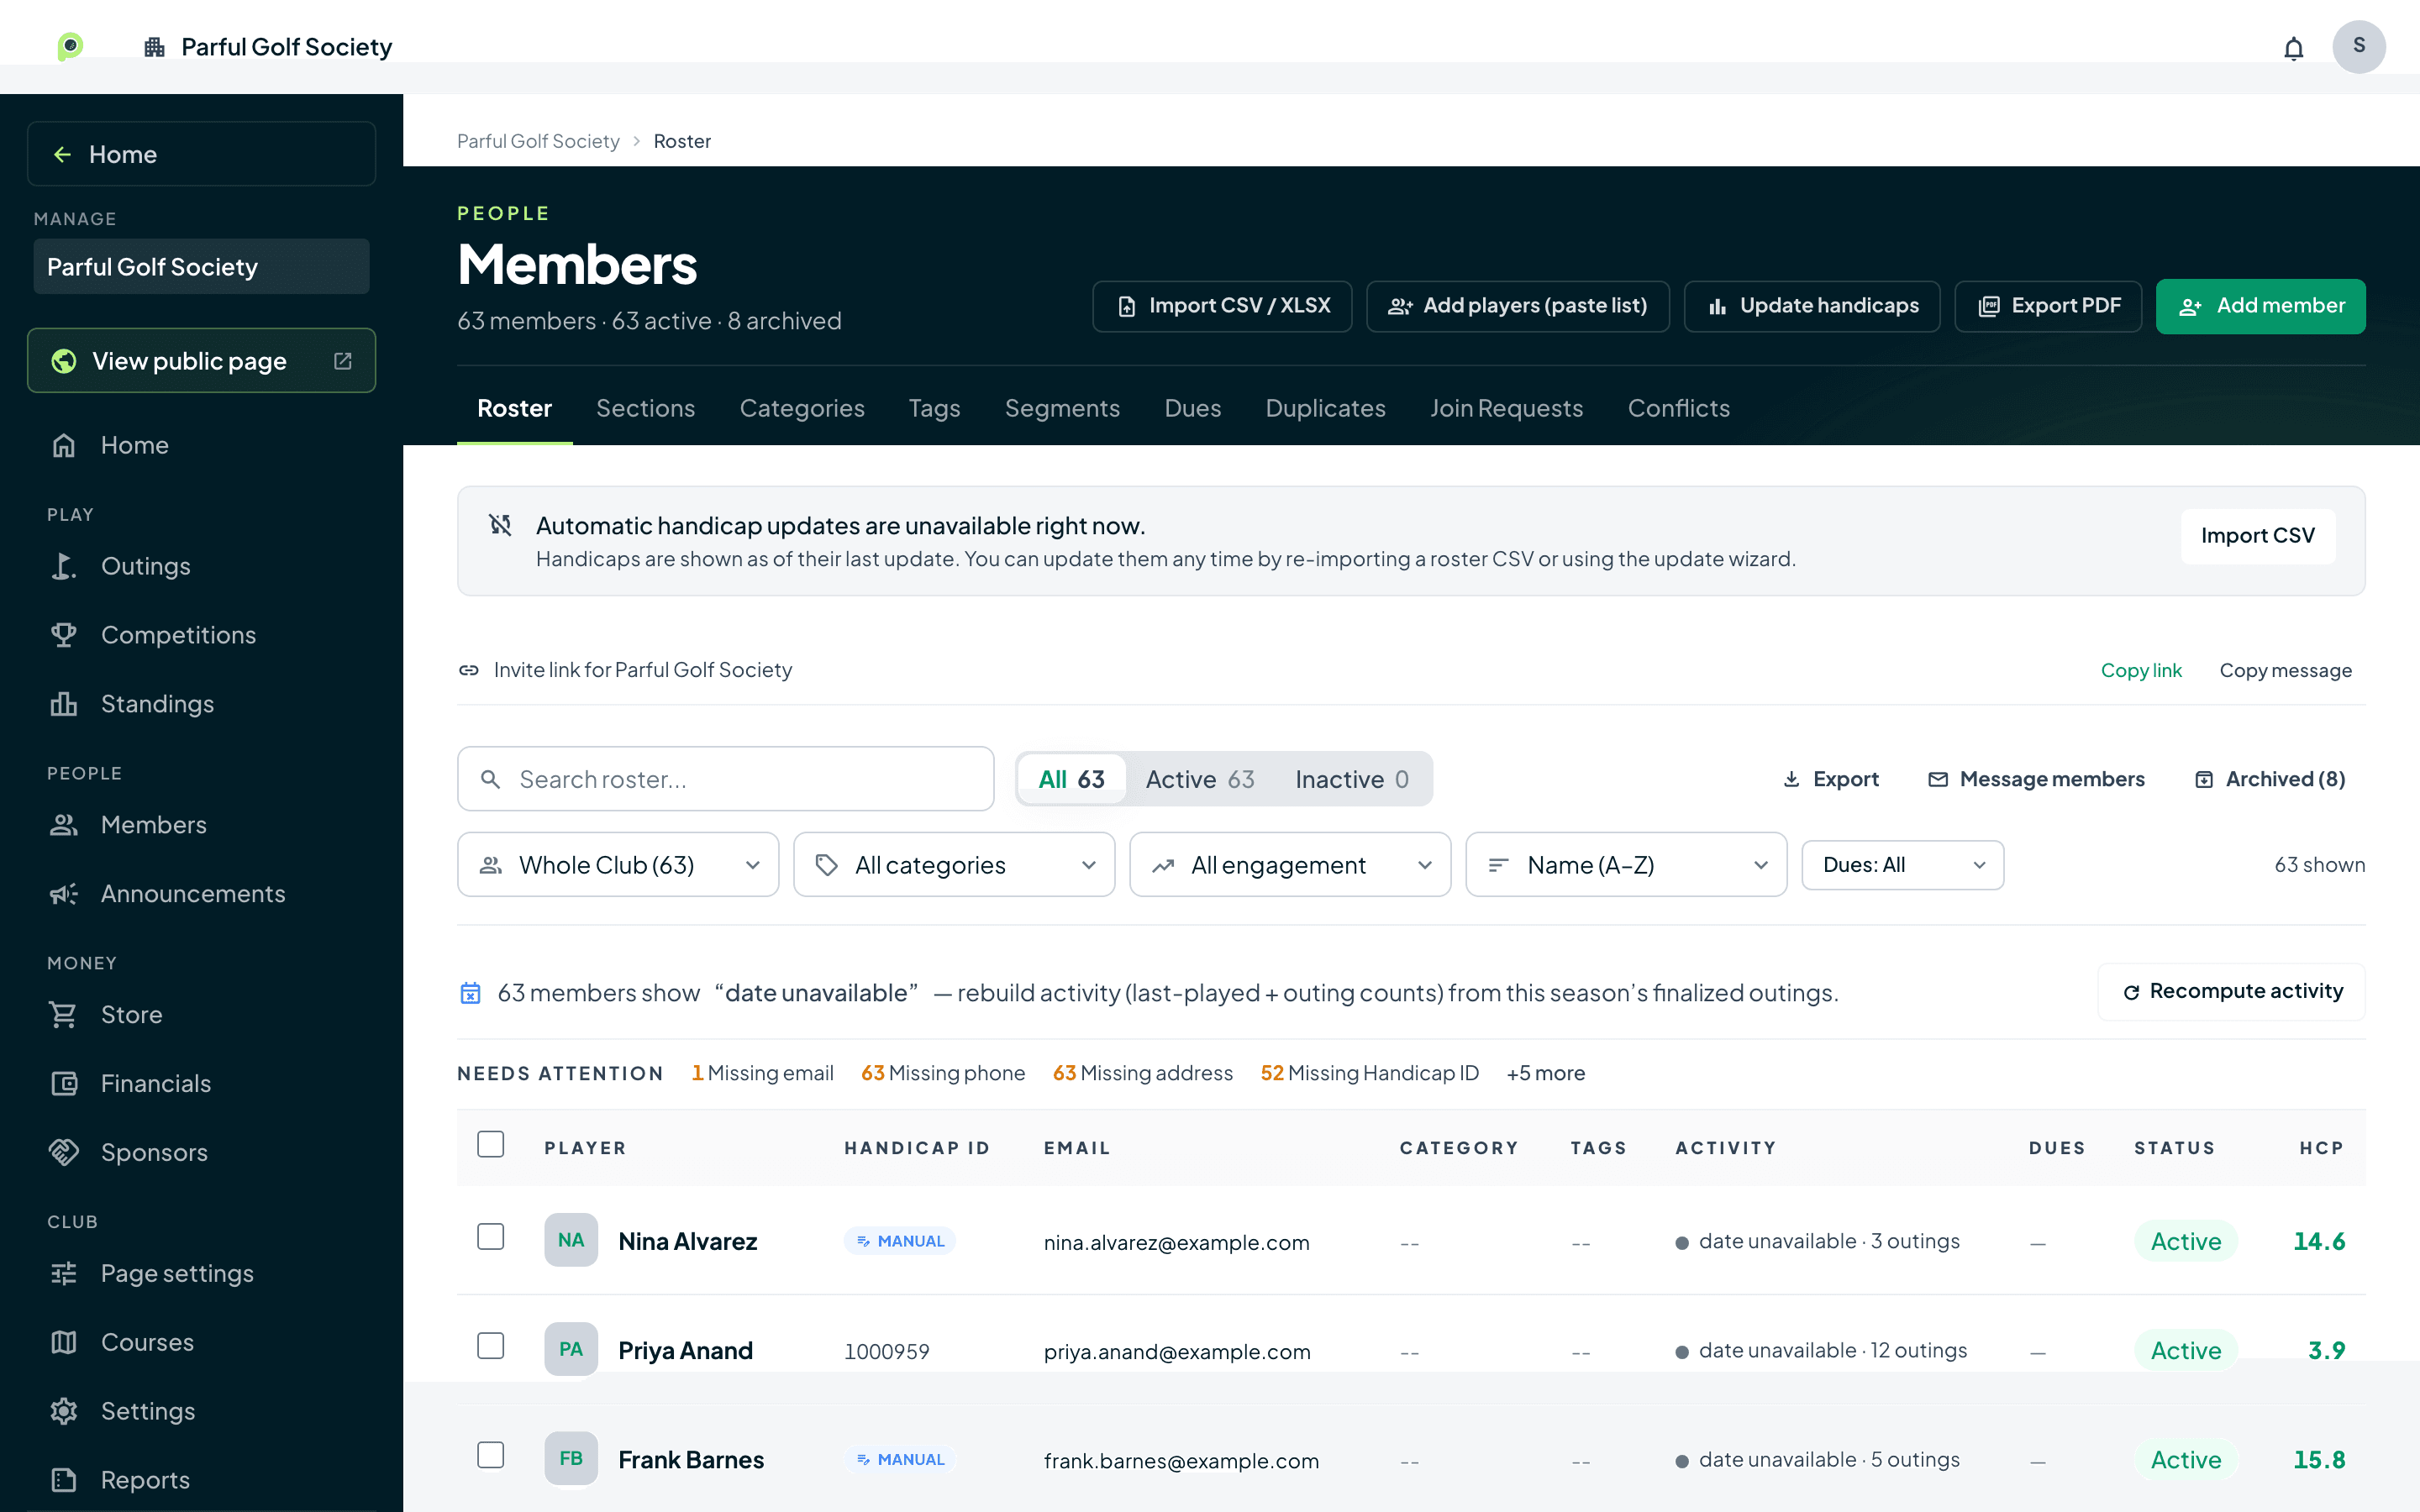This screenshot has width=2420, height=1512.
Task: Click the calendar icon beside date unavailable notice
Action: (x=470, y=993)
